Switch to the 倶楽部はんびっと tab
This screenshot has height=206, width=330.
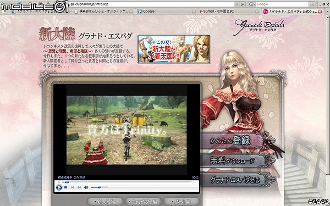point(103,12)
